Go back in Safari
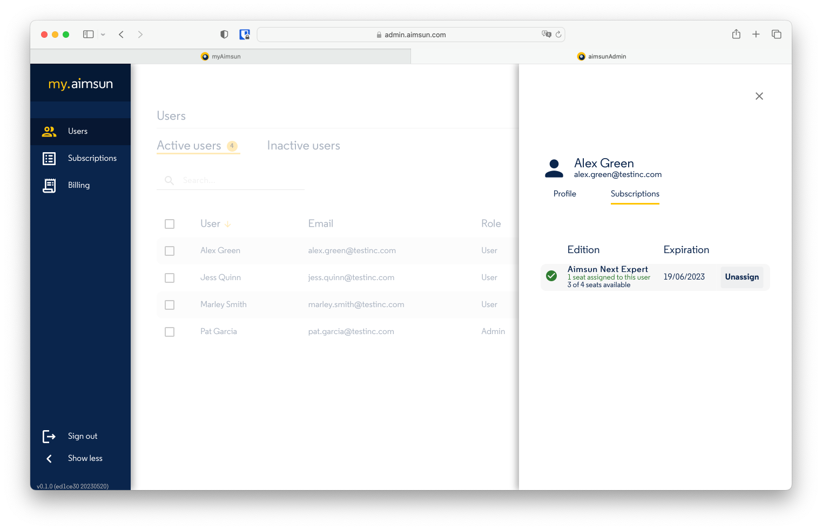The height and width of the screenshot is (530, 822). point(122,35)
